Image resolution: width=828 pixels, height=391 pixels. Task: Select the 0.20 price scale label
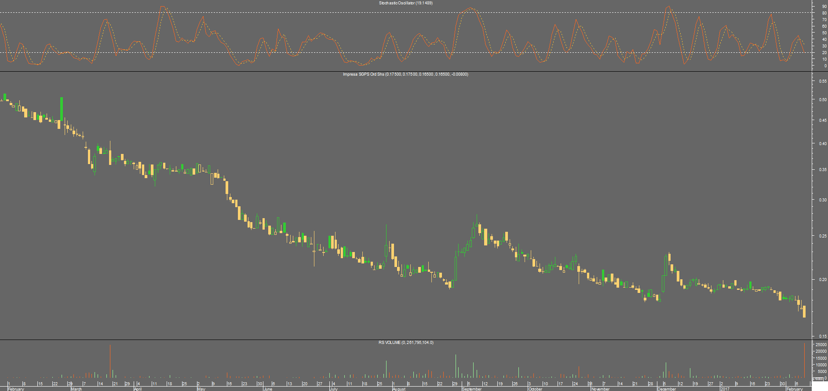822,280
